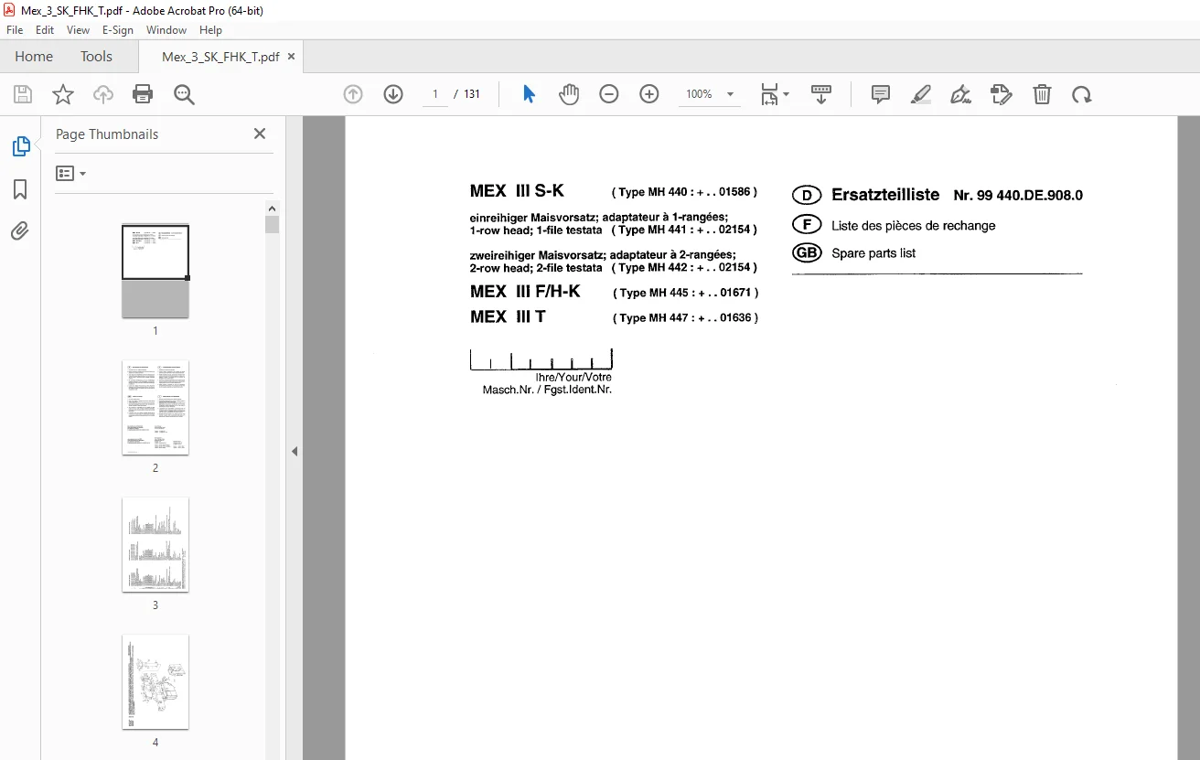
Task: Select the Highlight text pen tool
Action: (920, 94)
